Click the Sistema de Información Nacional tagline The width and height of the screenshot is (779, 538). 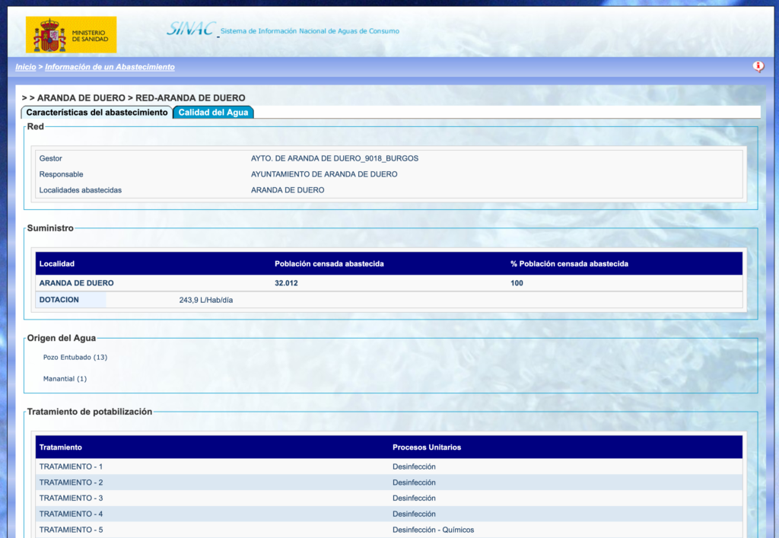pyautogui.click(x=310, y=30)
